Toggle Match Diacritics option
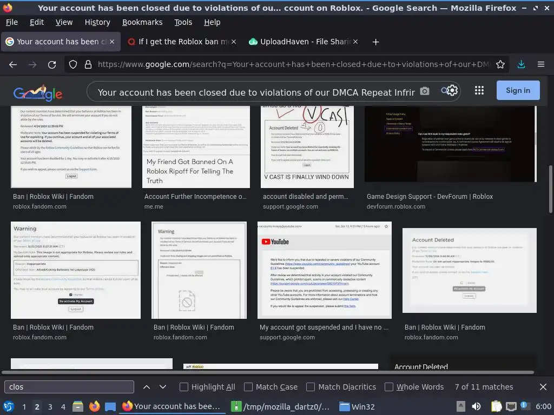This screenshot has height=415, width=554. [311, 387]
